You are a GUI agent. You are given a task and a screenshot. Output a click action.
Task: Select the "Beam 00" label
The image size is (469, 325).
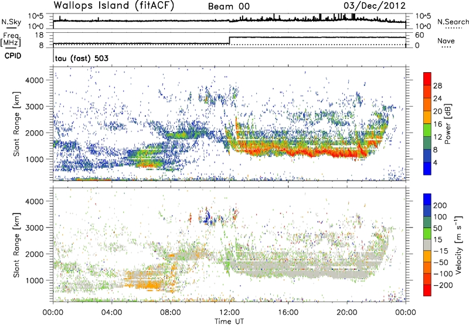tap(229, 6)
